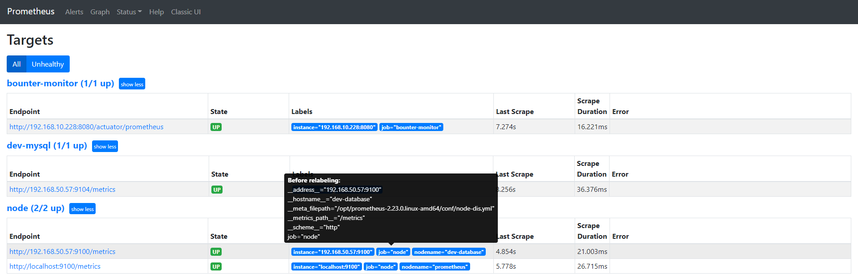Open the Alerts page
Viewport: 858px width, 279px height.
[74, 12]
